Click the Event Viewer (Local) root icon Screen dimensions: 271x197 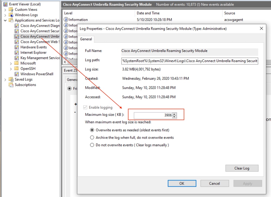tap(5, 4)
